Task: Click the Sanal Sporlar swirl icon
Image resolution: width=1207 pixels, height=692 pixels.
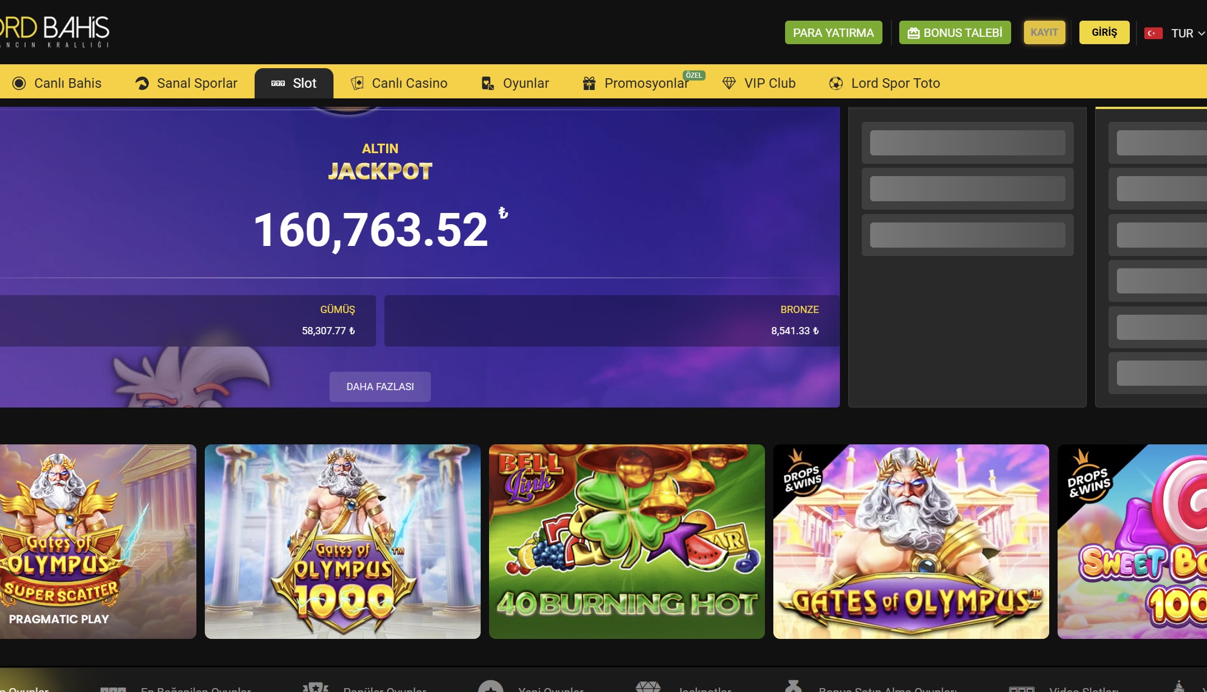Action: pyautogui.click(x=142, y=83)
